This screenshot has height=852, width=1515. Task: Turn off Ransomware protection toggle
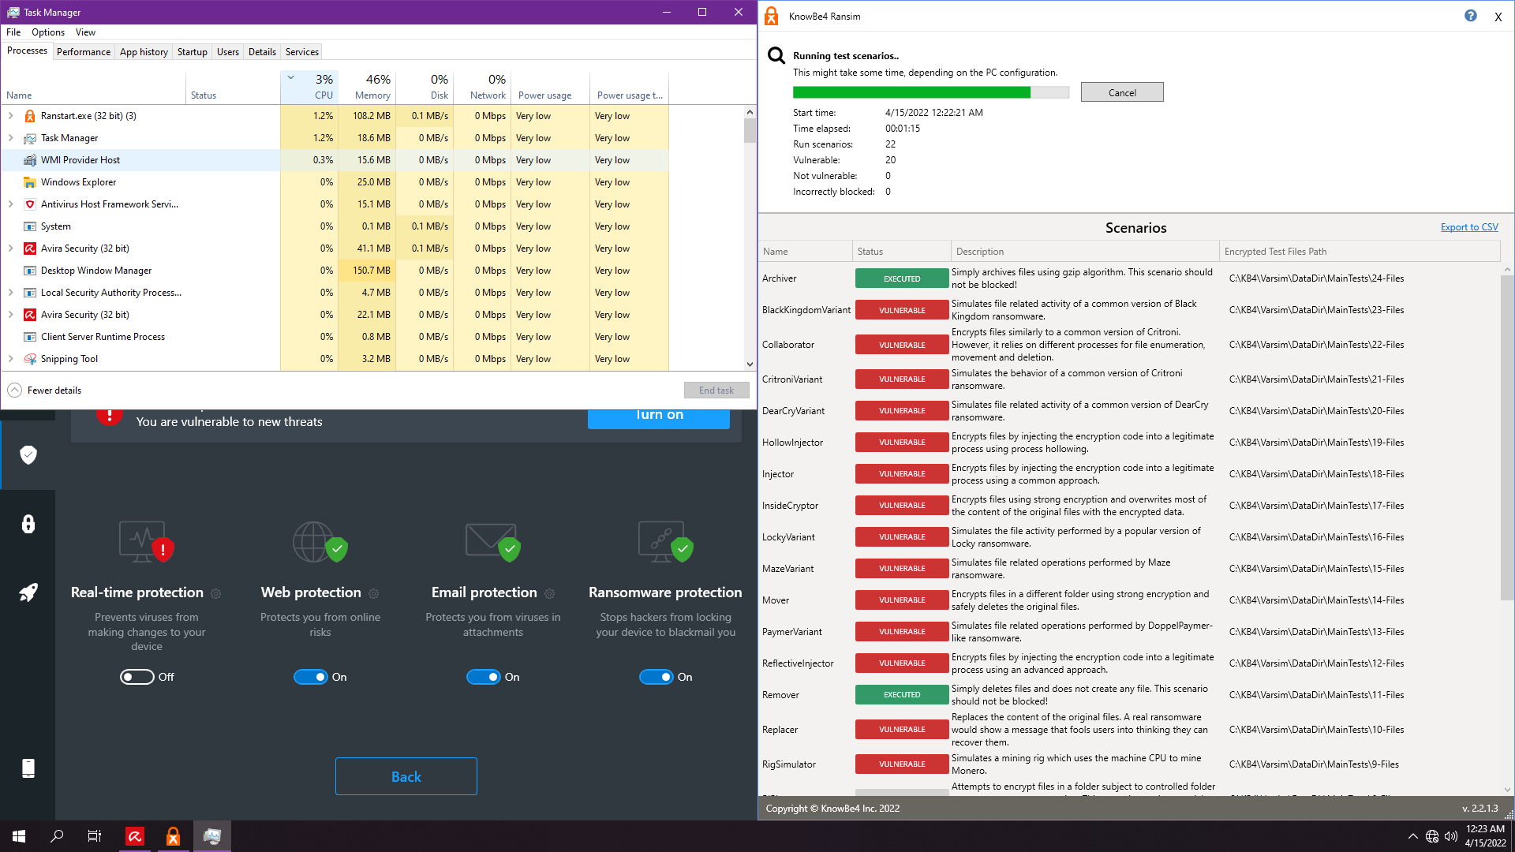(656, 677)
